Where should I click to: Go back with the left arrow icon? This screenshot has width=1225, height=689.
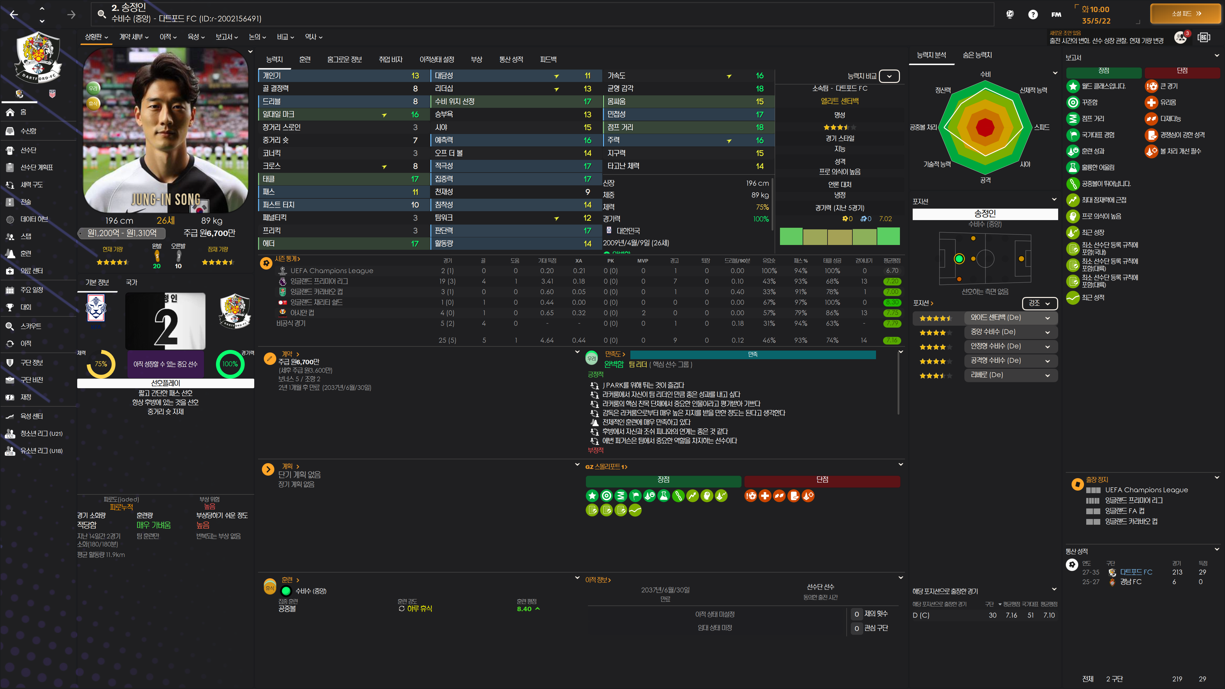14,15
